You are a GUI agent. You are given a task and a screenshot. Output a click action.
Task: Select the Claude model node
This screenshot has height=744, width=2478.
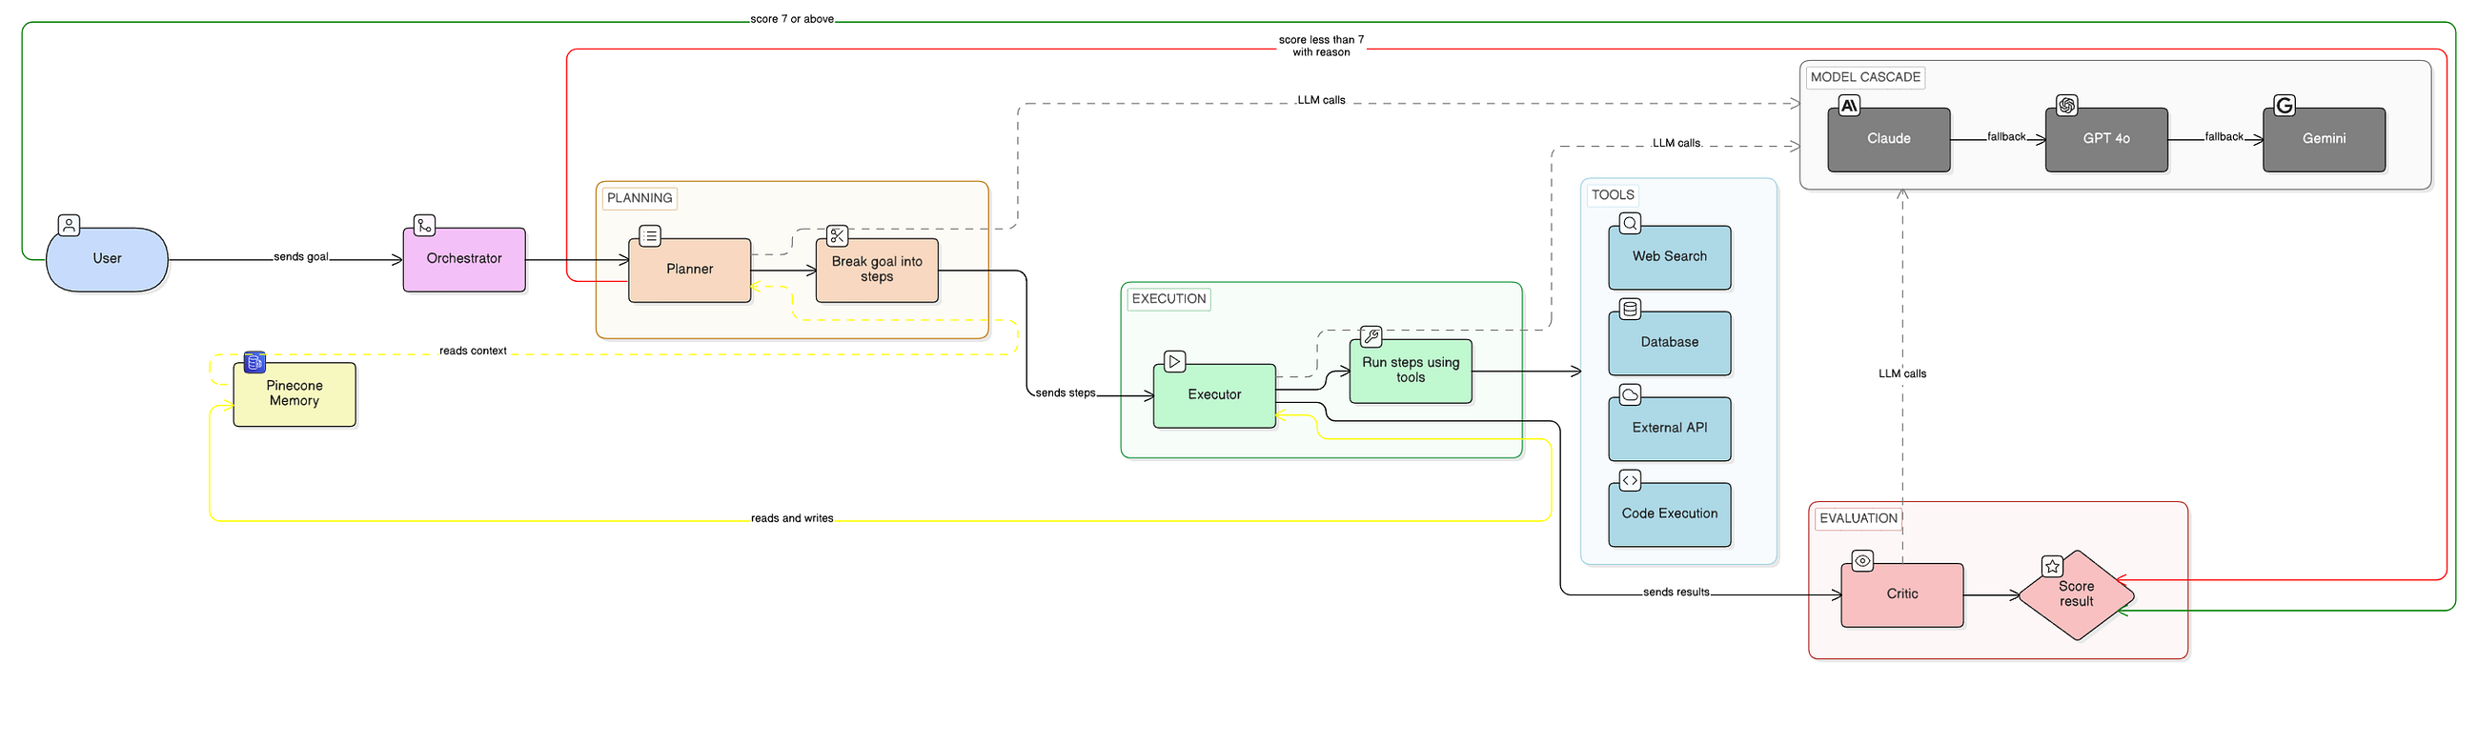pyautogui.click(x=1889, y=139)
